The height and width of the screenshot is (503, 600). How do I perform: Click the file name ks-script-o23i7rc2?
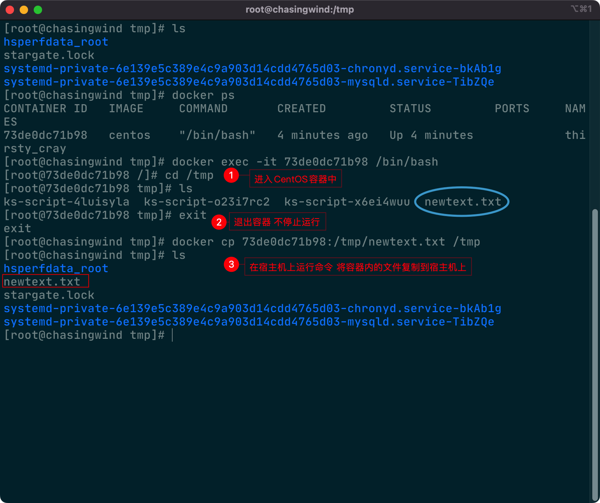[x=207, y=202]
